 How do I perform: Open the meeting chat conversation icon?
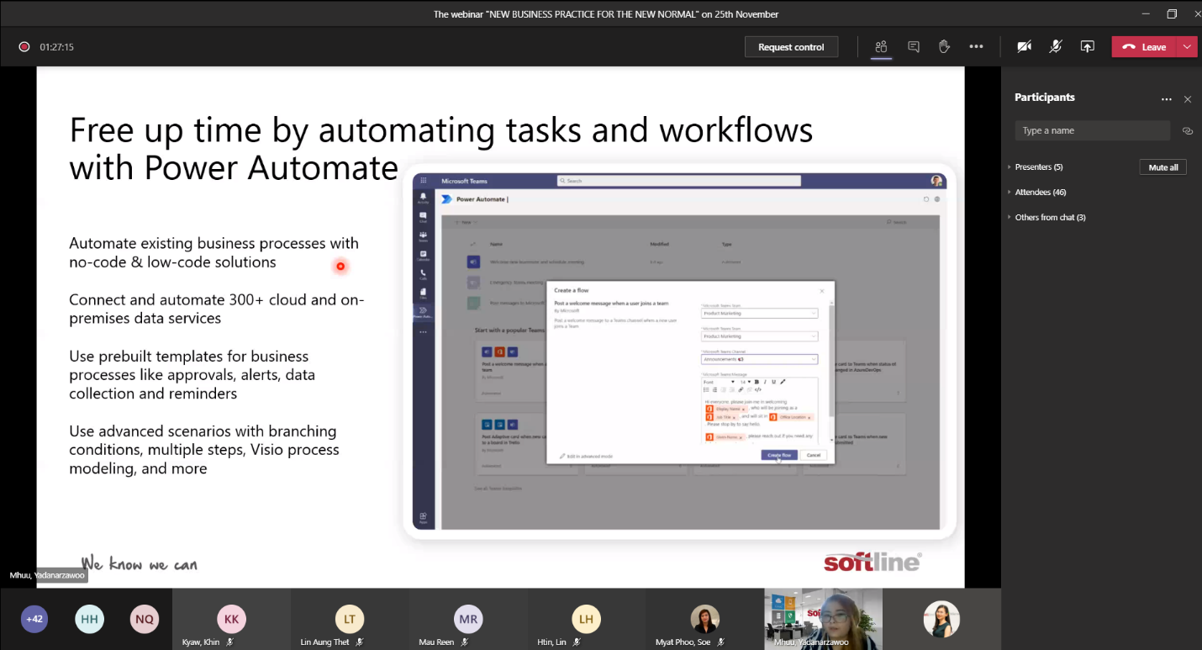(914, 47)
